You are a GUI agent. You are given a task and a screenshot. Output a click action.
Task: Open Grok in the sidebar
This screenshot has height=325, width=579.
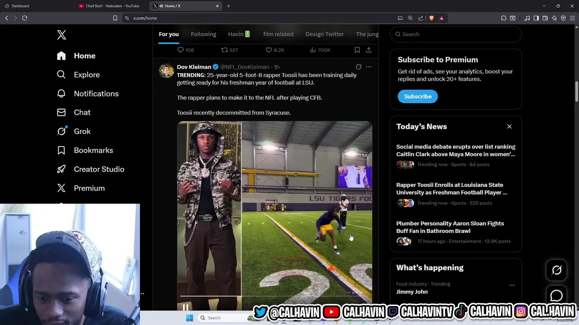pyautogui.click(x=73, y=131)
